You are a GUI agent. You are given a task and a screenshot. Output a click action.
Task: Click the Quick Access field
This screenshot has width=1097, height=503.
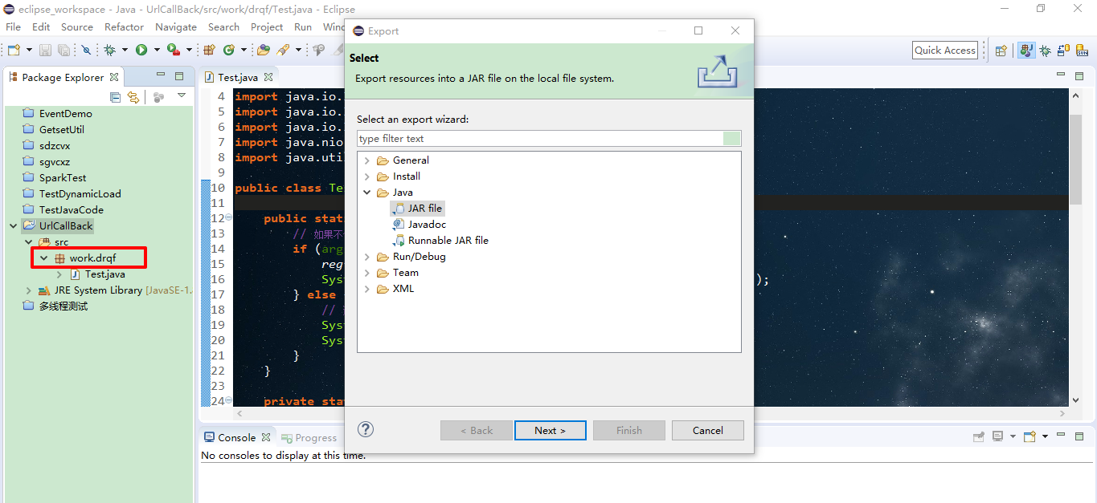[945, 50]
